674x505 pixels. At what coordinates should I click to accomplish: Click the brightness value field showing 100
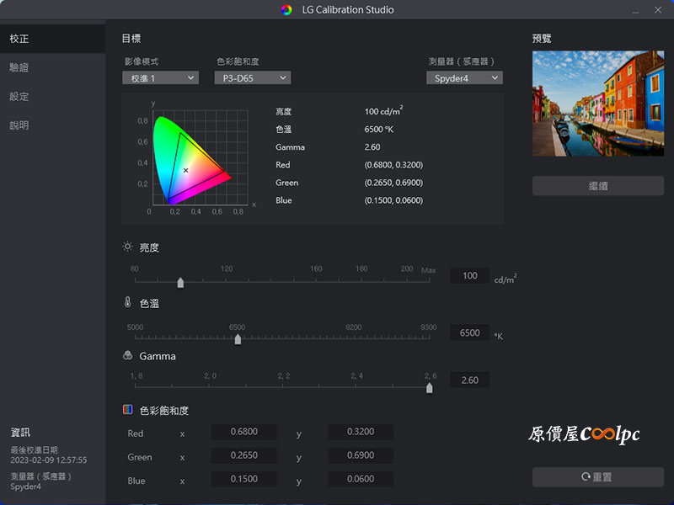(x=470, y=276)
